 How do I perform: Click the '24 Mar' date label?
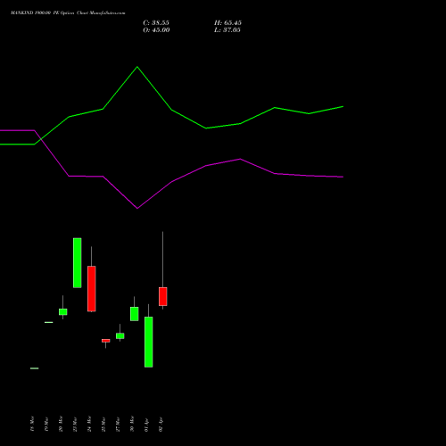click(89, 424)
